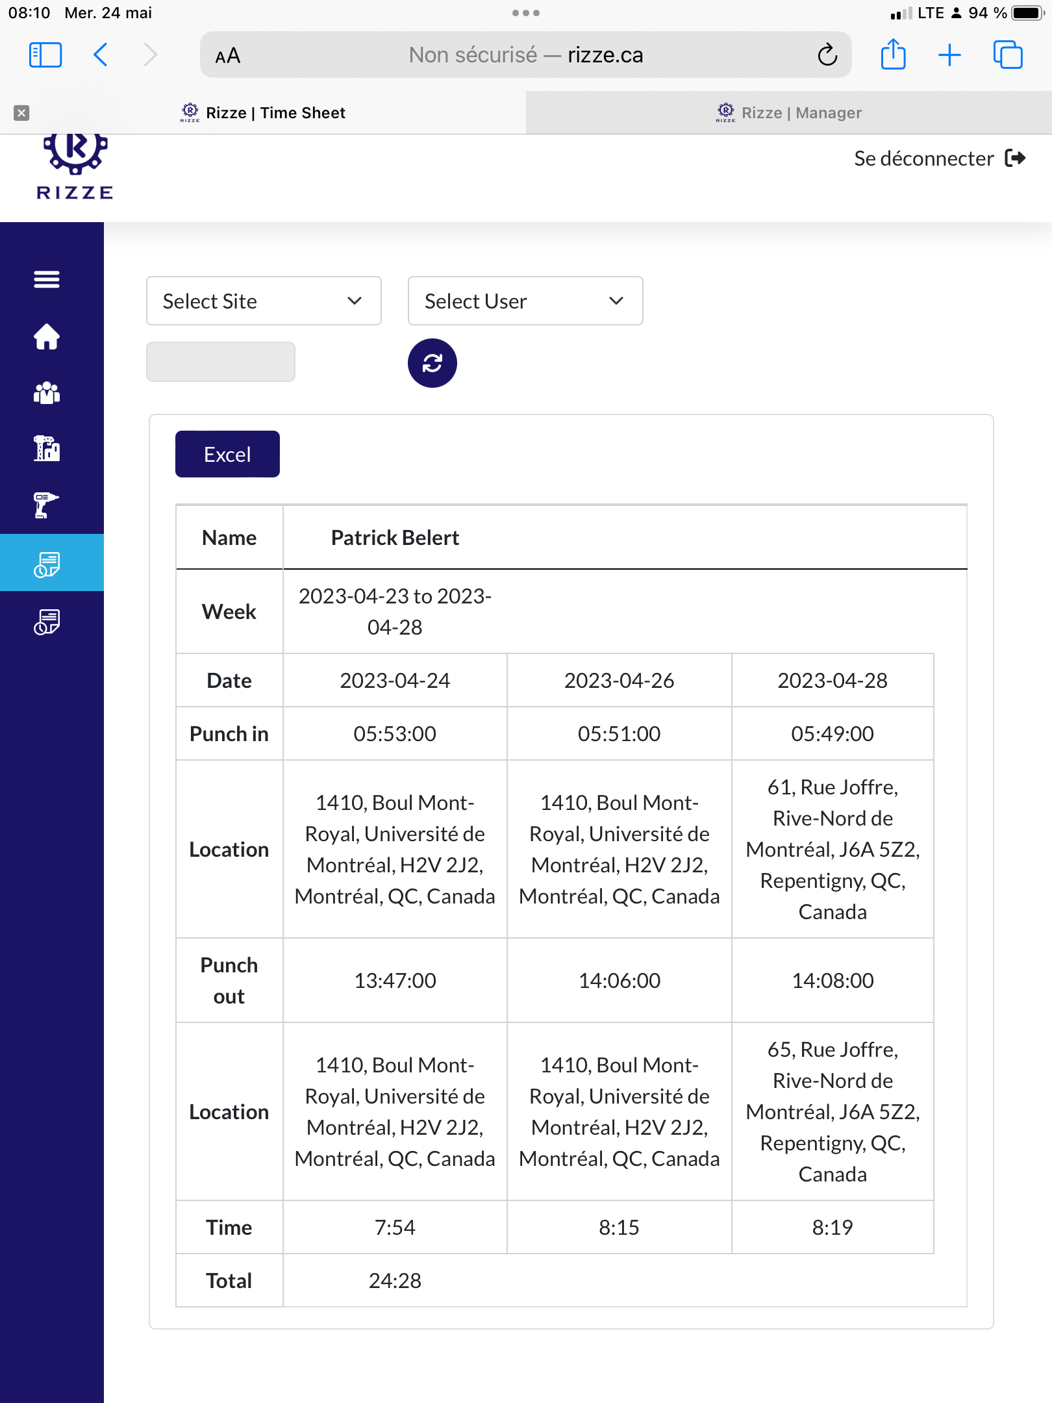Image resolution: width=1052 pixels, height=1403 pixels.
Task: Open the construction site building icon
Action: 47,449
